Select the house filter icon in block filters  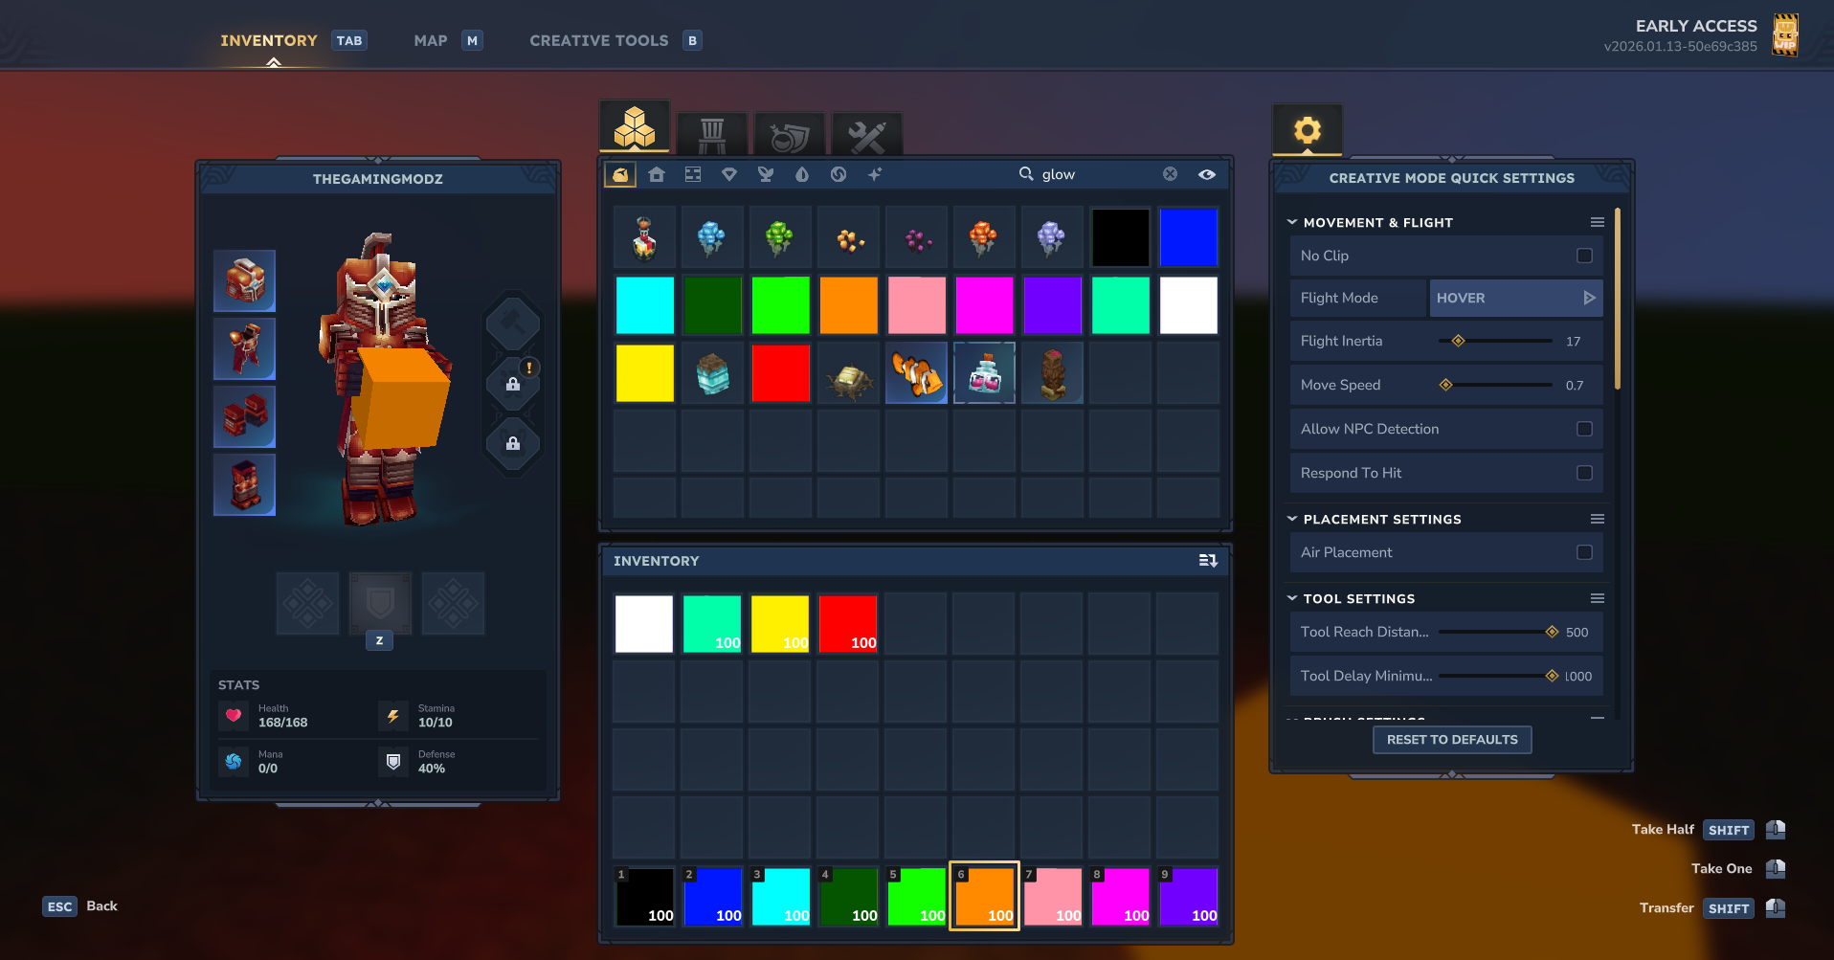(x=657, y=174)
